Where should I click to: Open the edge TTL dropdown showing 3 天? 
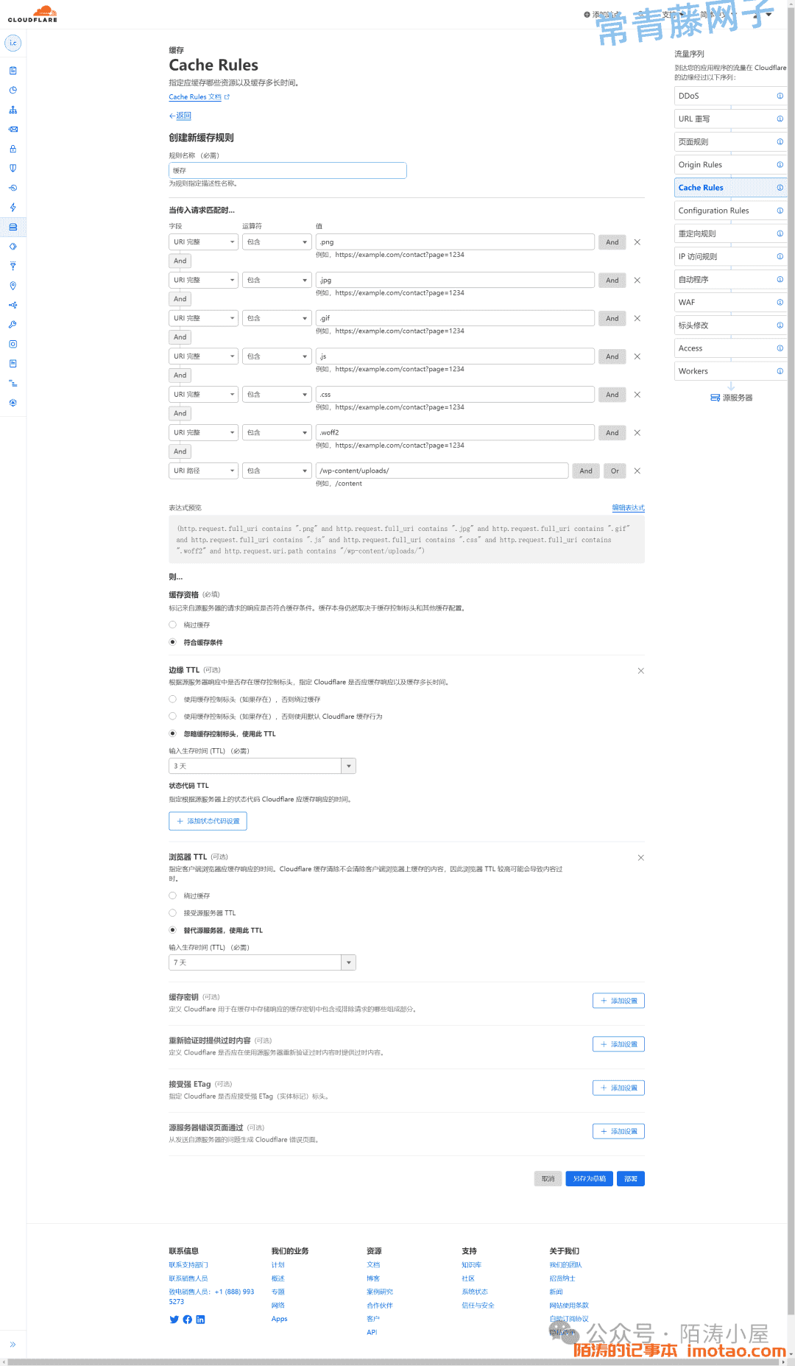click(262, 767)
